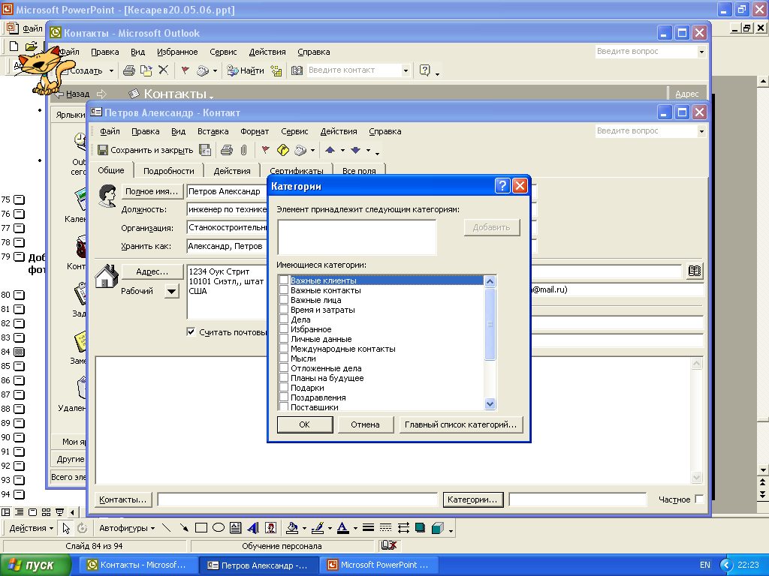769x576 pixels.
Task: Insert WordArt from drawing toolbar
Action: [x=253, y=527]
